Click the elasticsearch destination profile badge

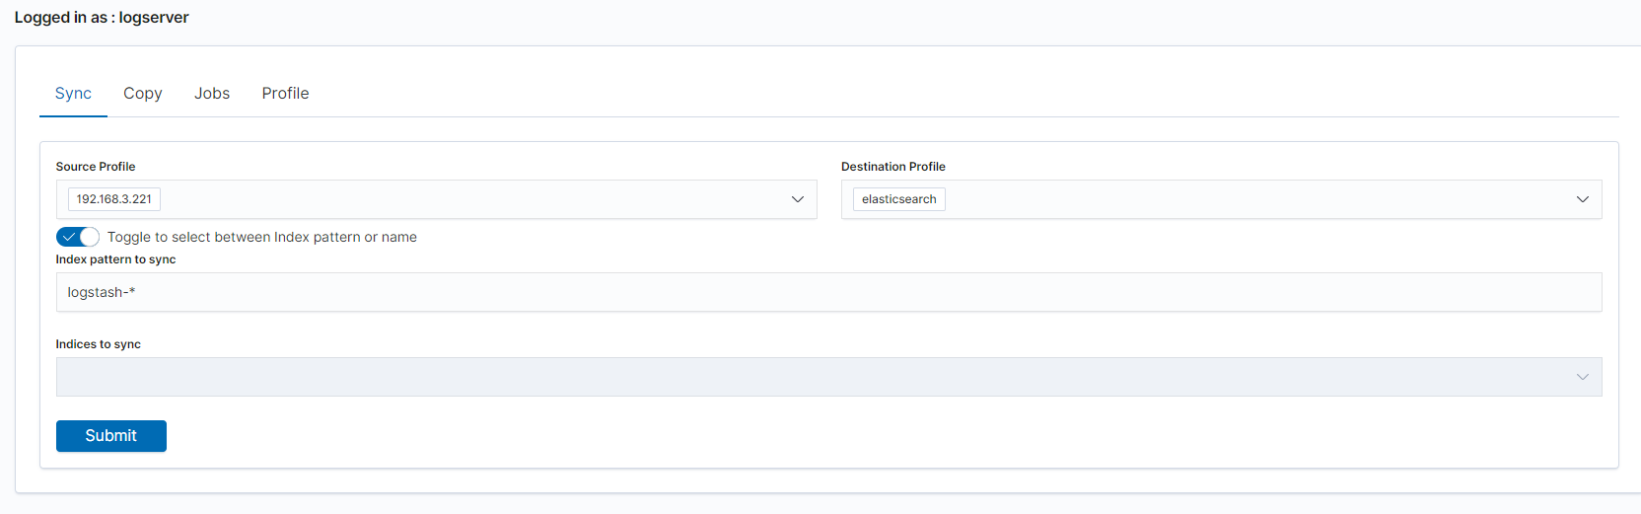point(898,199)
